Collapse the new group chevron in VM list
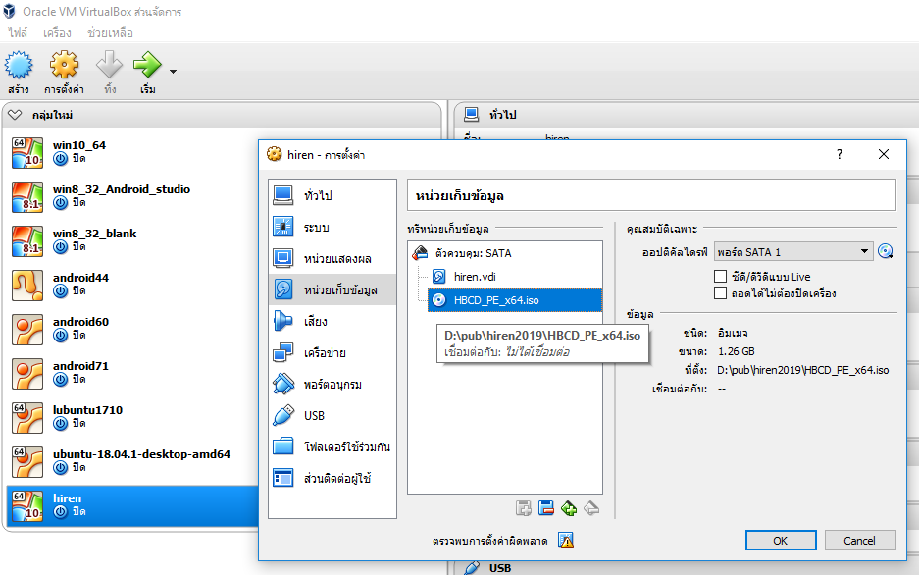This screenshot has width=919, height=575. coord(15,115)
